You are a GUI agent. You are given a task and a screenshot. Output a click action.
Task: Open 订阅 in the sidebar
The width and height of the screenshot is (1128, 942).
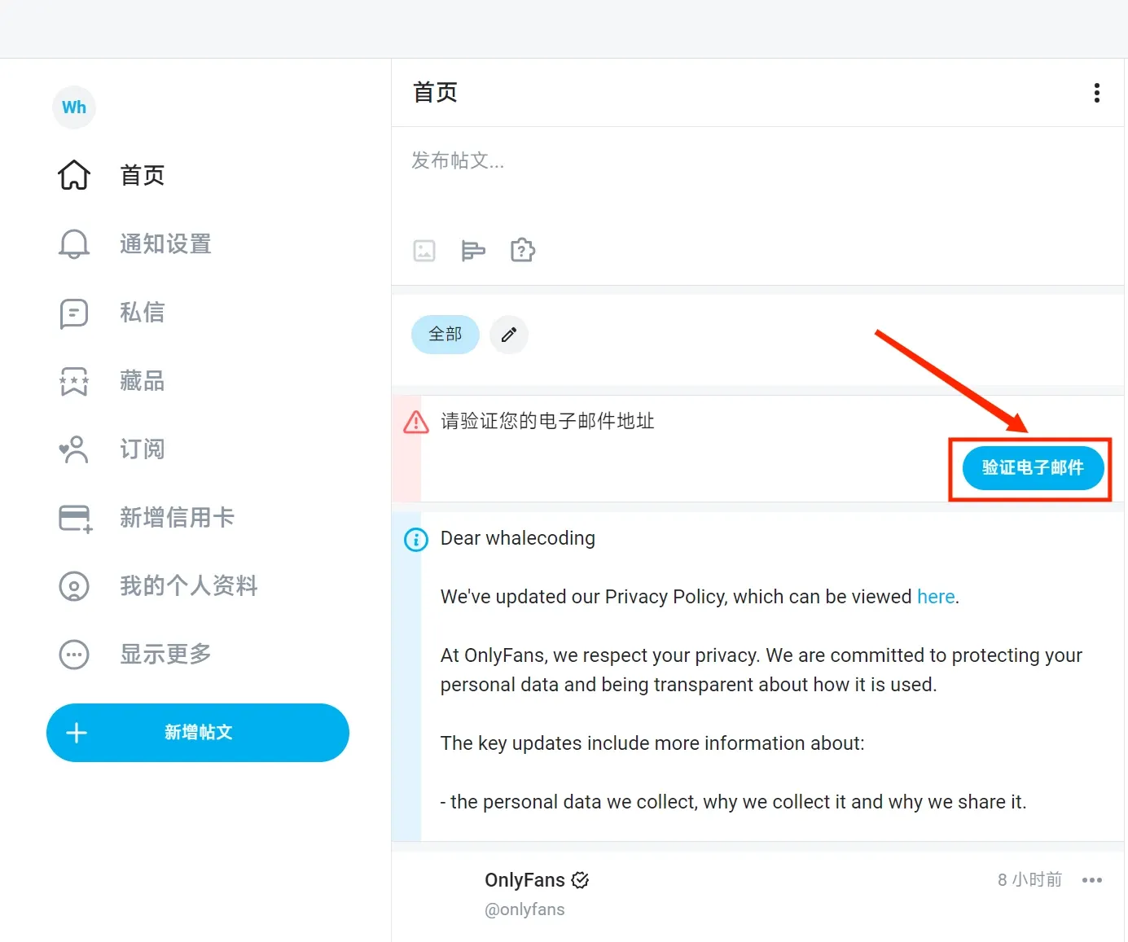(x=143, y=449)
